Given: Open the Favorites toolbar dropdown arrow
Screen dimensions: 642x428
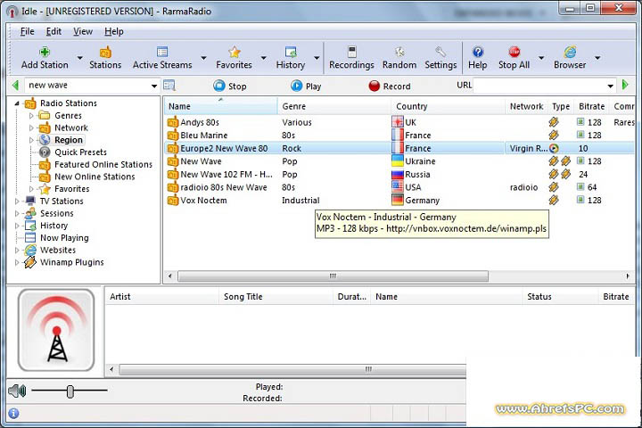Looking at the screenshot, I should [x=264, y=58].
